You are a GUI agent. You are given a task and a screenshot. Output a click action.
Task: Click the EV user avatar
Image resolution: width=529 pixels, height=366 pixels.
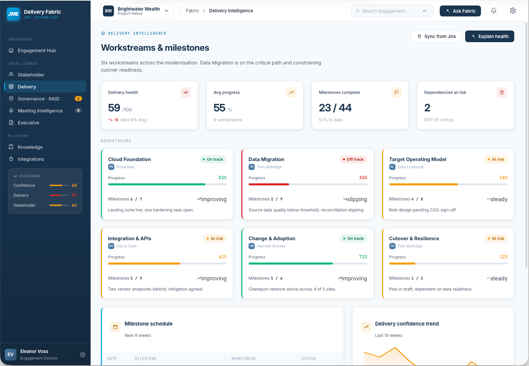pyautogui.click(x=11, y=355)
